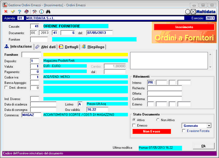Click the Pagamento code field

point(35,71)
